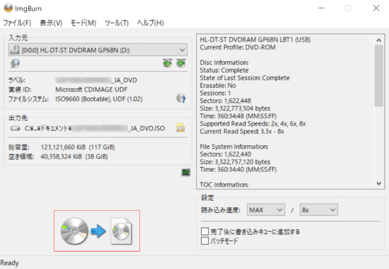This screenshot has width=389, height=269.
Task: Click the 'Sectors: 1,622,448' line
Action: click(225, 101)
